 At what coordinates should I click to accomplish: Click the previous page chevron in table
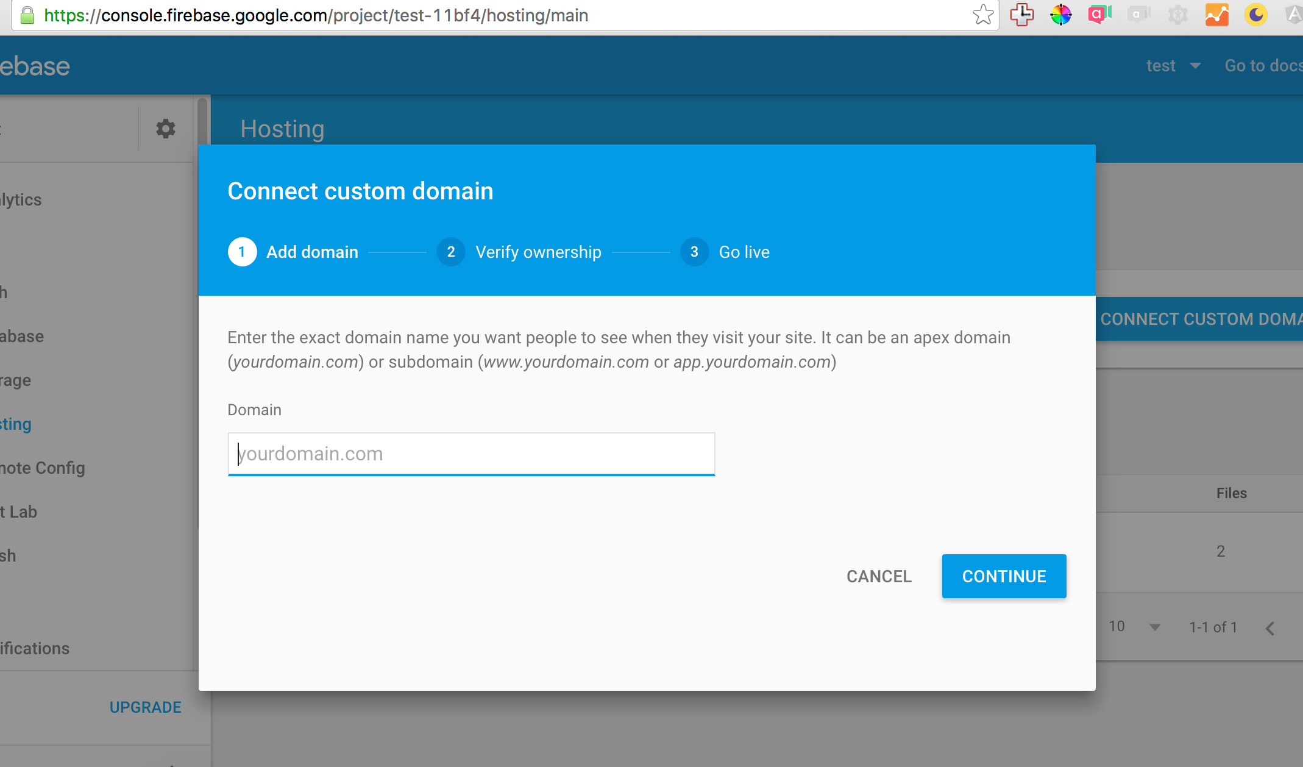[1270, 628]
